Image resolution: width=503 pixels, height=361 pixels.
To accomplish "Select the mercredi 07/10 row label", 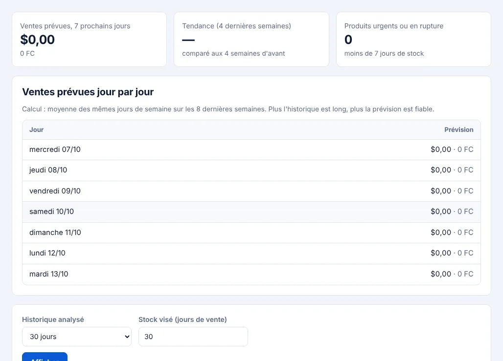I will pos(55,149).
